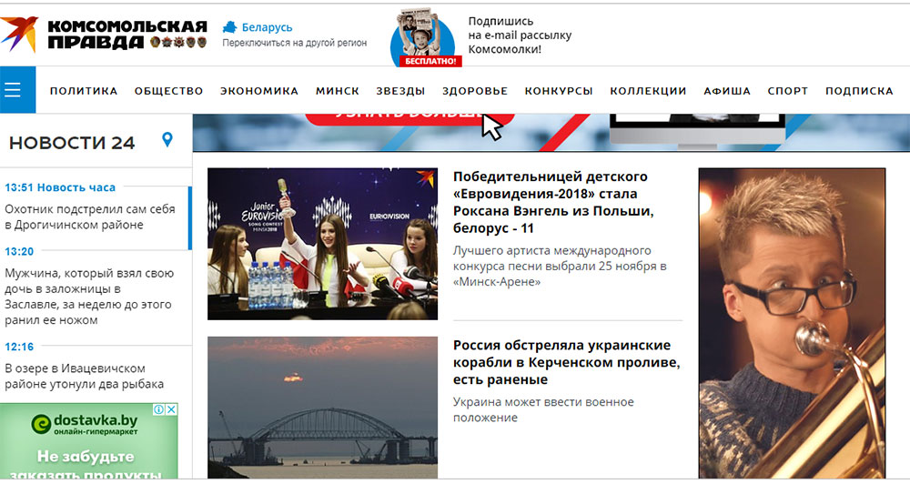
Task: Click the Belarus map icon
Action: (230, 27)
